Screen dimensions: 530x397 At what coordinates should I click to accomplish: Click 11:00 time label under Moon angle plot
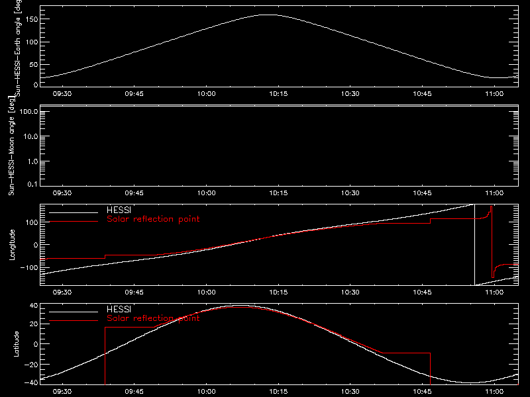tap(494, 193)
